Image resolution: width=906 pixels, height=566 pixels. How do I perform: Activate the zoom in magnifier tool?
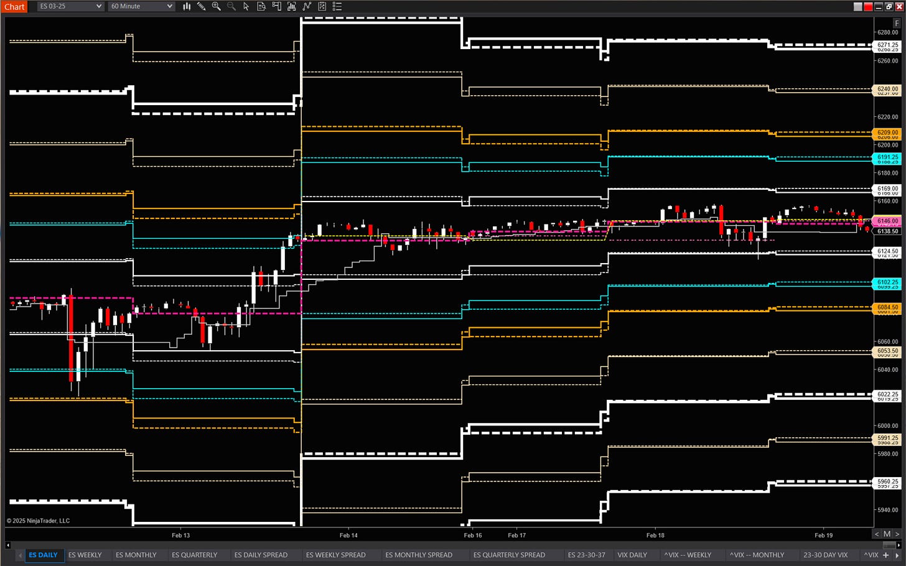pos(216,6)
